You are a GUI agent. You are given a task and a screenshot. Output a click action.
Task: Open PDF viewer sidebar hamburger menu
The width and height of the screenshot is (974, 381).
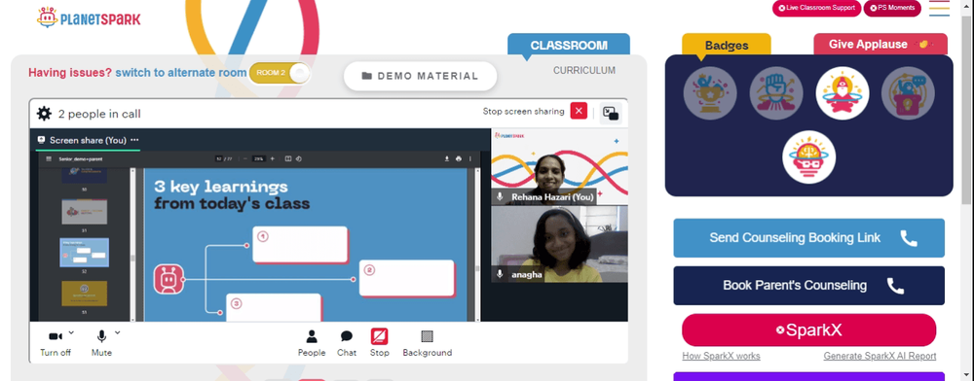pyautogui.click(x=49, y=158)
